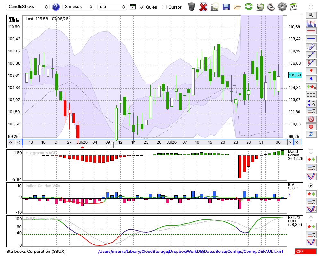321x256 pixels.
Task: Select the zigzag channel drawing tool
Action: tap(311, 47)
